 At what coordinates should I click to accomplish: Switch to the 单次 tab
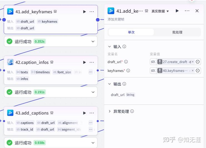[x=131, y=32]
